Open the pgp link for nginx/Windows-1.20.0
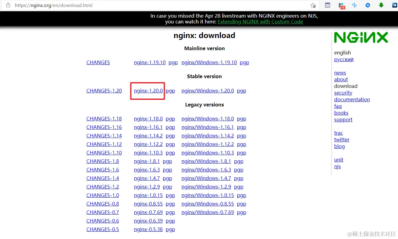Screen dimensions: 398x239 pos(241,91)
